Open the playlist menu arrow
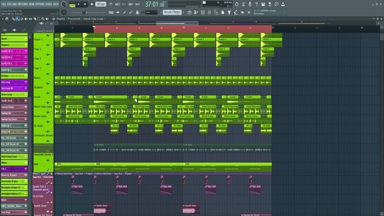 pyautogui.click(x=2, y=19)
